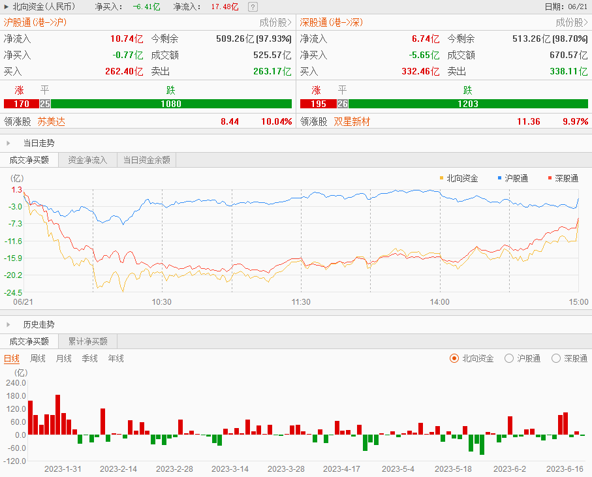Collapse the 北向资金(人民币) header triangle
This screenshot has height=477, width=592.
(x=7, y=7)
